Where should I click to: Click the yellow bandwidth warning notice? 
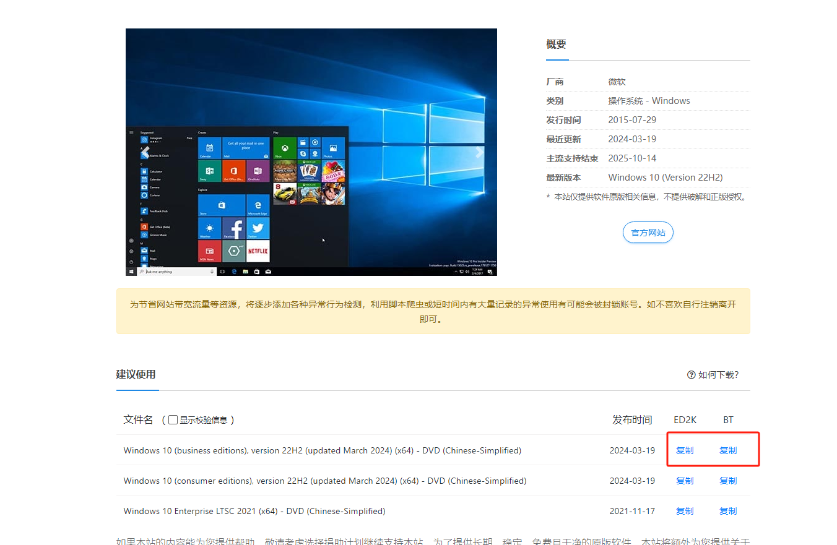pyautogui.click(x=433, y=311)
